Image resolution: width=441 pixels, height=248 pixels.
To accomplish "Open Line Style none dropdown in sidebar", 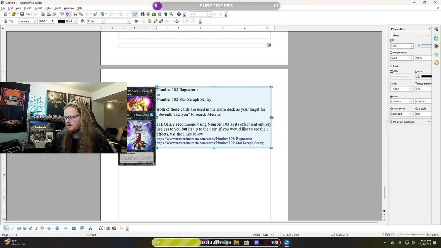I will click(x=402, y=89).
